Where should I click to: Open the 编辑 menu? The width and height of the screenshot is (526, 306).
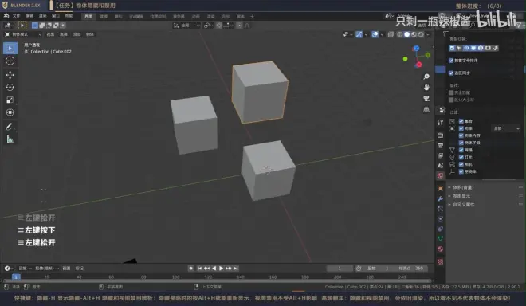point(29,16)
